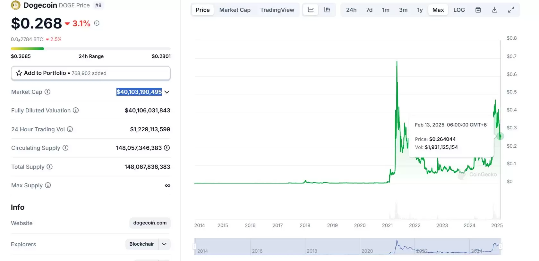The height and width of the screenshot is (261, 539).
Task: Switch to candlestick chart icon
Action: pyautogui.click(x=327, y=10)
